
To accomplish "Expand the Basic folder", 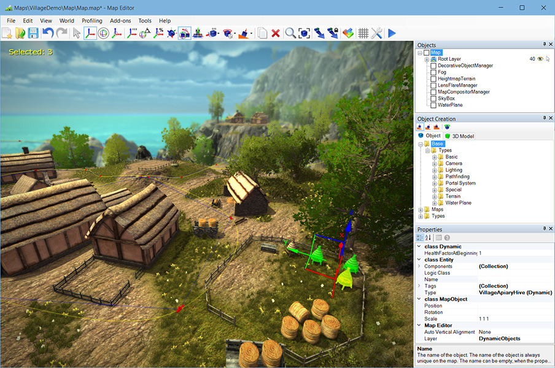I will pos(434,157).
